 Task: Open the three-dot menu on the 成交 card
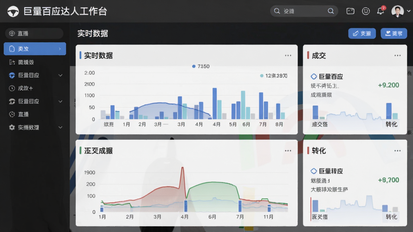pos(397,56)
